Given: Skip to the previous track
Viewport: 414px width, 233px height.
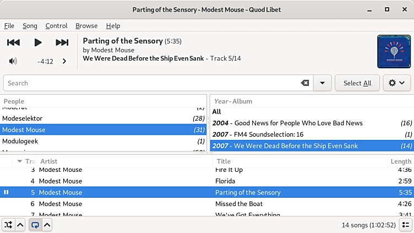Looking at the screenshot, I should [14, 42].
